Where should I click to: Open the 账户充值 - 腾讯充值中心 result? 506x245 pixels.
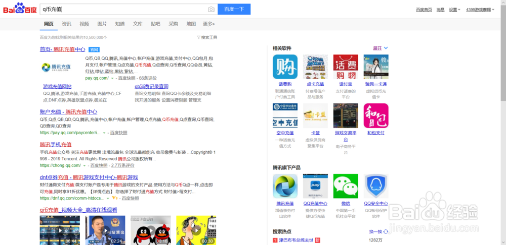[68, 112]
